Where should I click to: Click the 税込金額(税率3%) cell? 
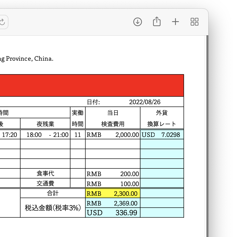(x=53, y=208)
